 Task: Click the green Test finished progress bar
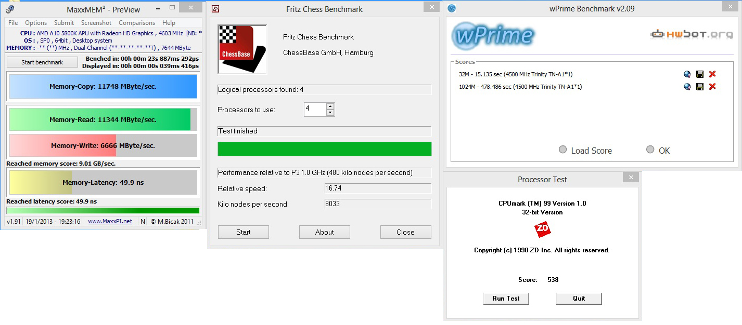[325, 149]
